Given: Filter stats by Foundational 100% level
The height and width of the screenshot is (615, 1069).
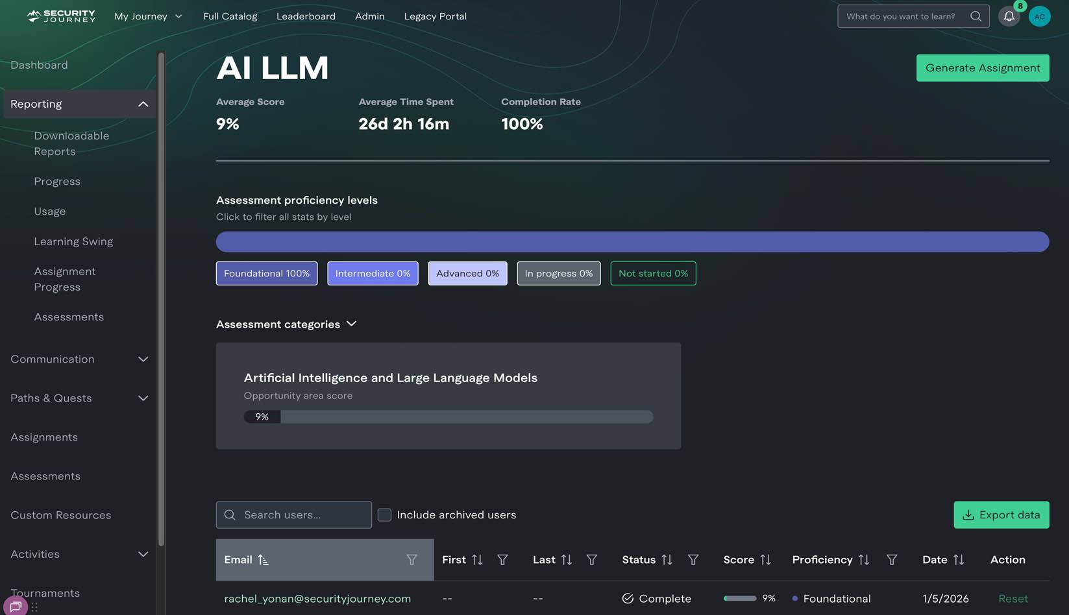Looking at the screenshot, I should pos(267,273).
